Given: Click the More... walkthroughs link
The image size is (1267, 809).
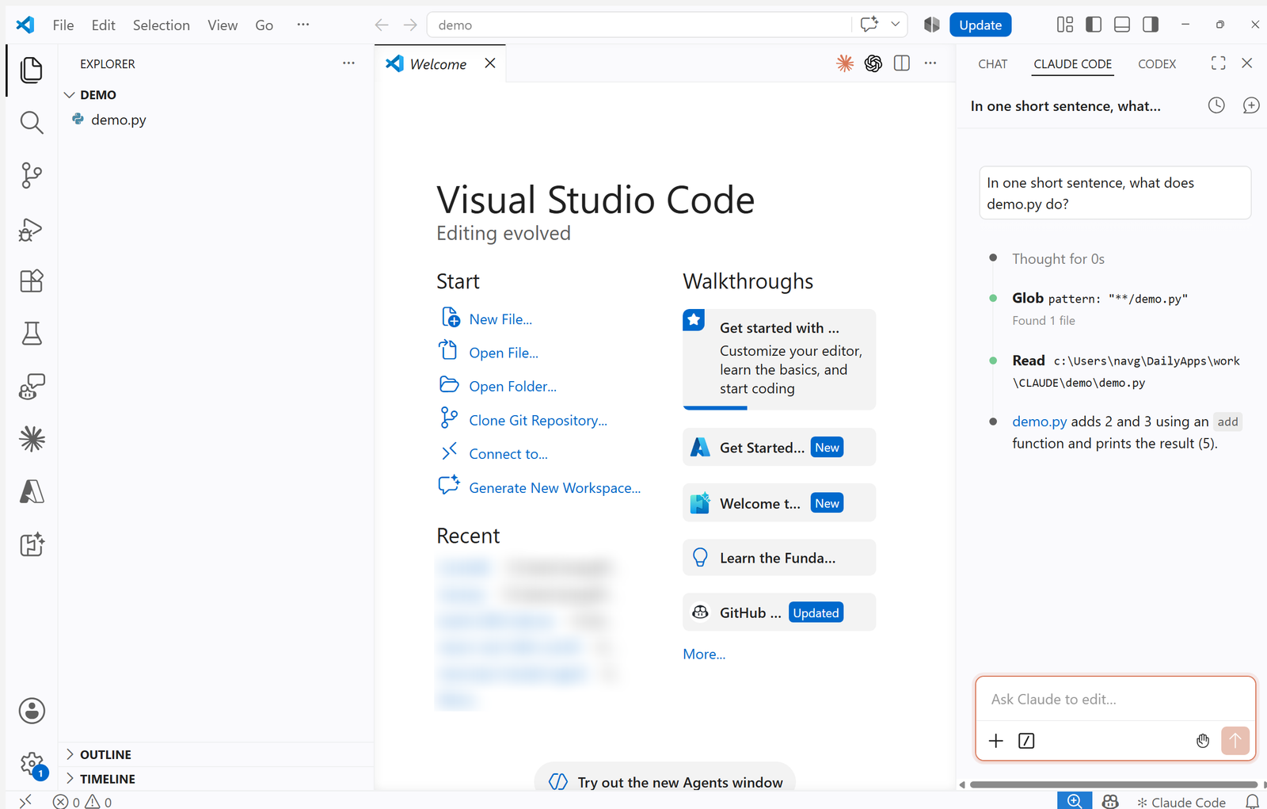Looking at the screenshot, I should tap(704, 654).
